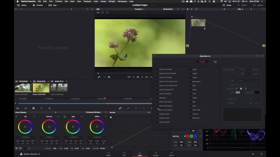Select the Project tab in Data Burn-In
Screen dimensions: 280x157
click(x=202, y=62)
